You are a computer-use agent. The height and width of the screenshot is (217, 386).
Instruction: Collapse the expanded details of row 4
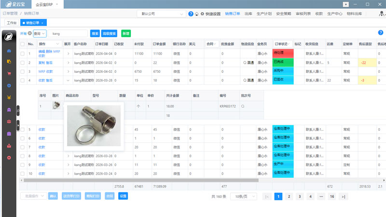pyautogui.click(x=68, y=81)
